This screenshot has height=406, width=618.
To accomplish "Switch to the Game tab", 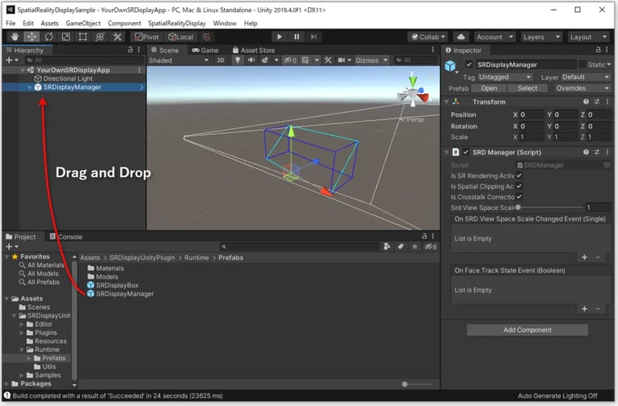I will (x=205, y=50).
